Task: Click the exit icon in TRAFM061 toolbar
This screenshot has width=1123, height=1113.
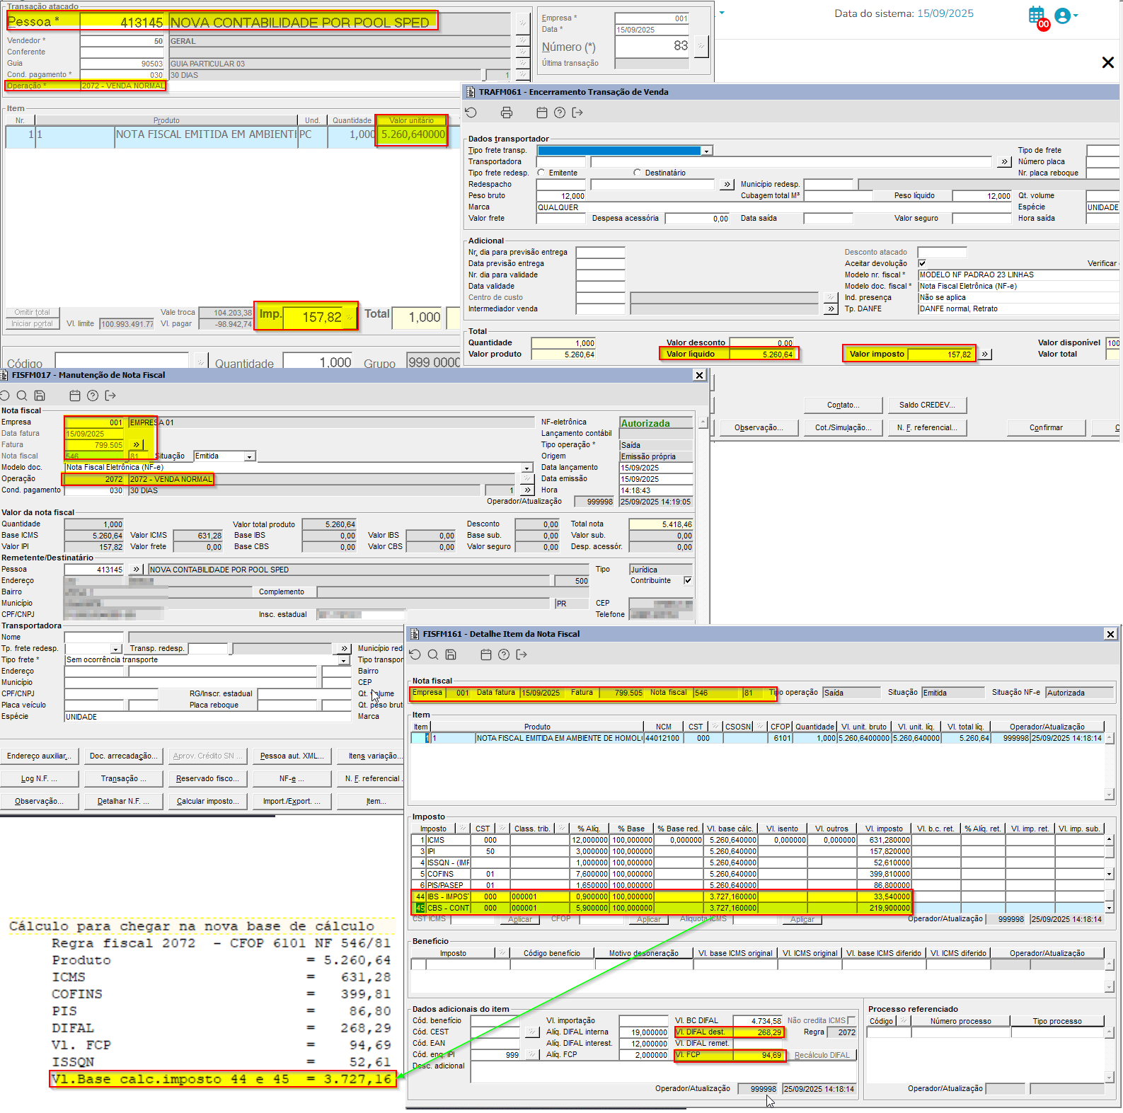Action: (577, 113)
